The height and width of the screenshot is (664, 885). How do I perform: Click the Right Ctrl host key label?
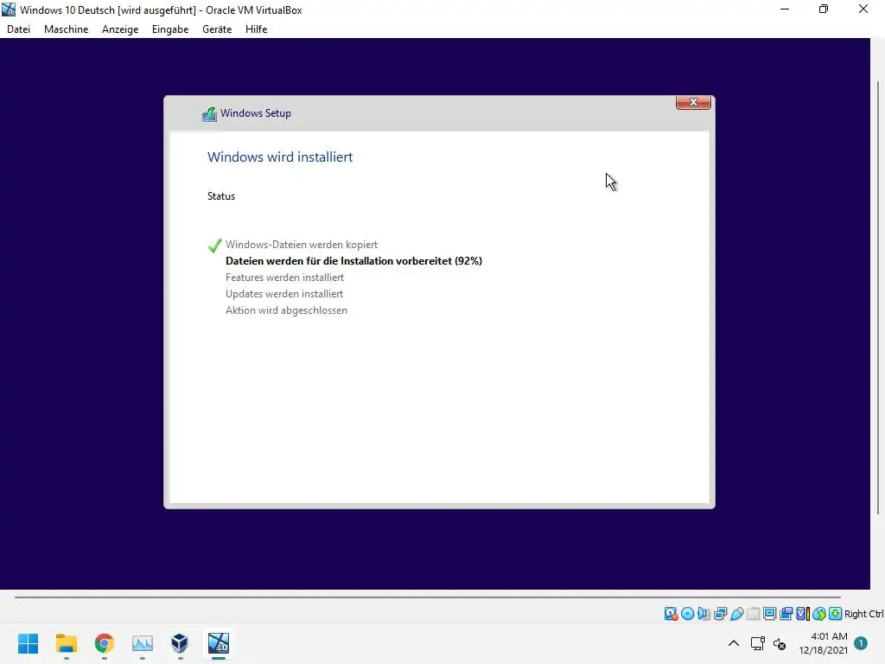coord(864,614)
